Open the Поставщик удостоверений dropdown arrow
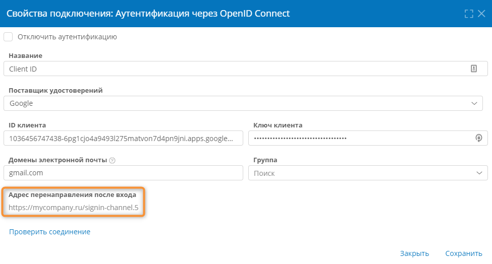This screenshot has width=492, height=264. click(x=474, y=103)
